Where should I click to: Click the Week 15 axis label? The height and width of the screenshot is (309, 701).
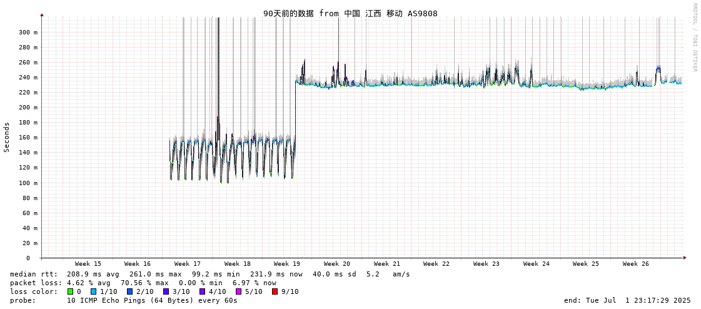click(x=88, y=264)
